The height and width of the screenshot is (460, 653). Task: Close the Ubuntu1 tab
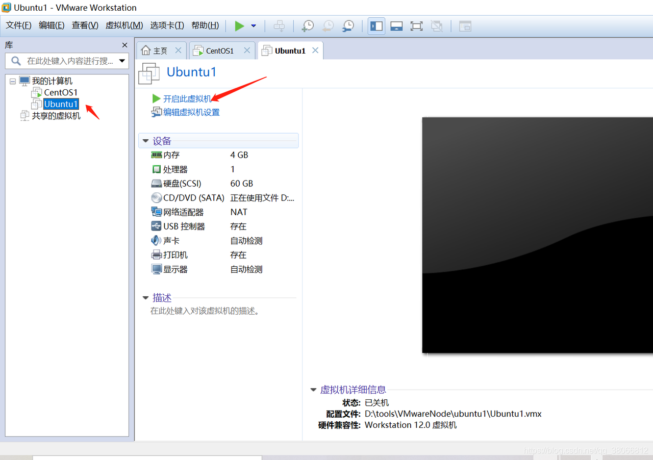[315, 50]
